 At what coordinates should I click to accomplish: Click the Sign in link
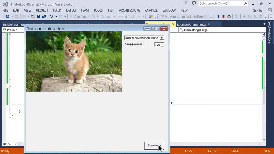click(x=257, y=11)
